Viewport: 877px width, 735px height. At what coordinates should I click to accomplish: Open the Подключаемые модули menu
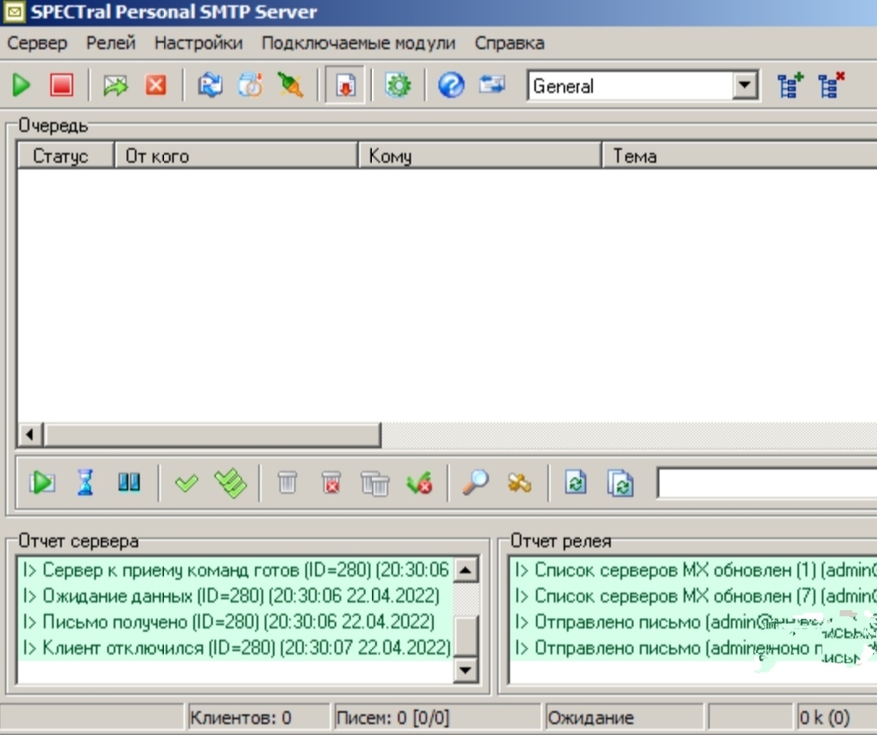tap(359, 43)
